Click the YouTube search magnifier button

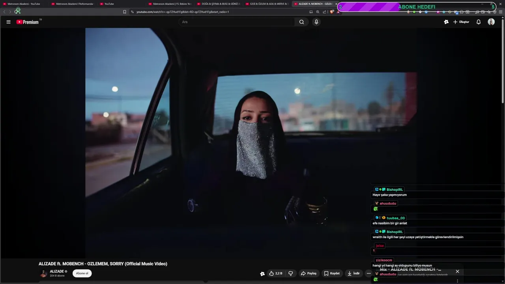[301, 22]
